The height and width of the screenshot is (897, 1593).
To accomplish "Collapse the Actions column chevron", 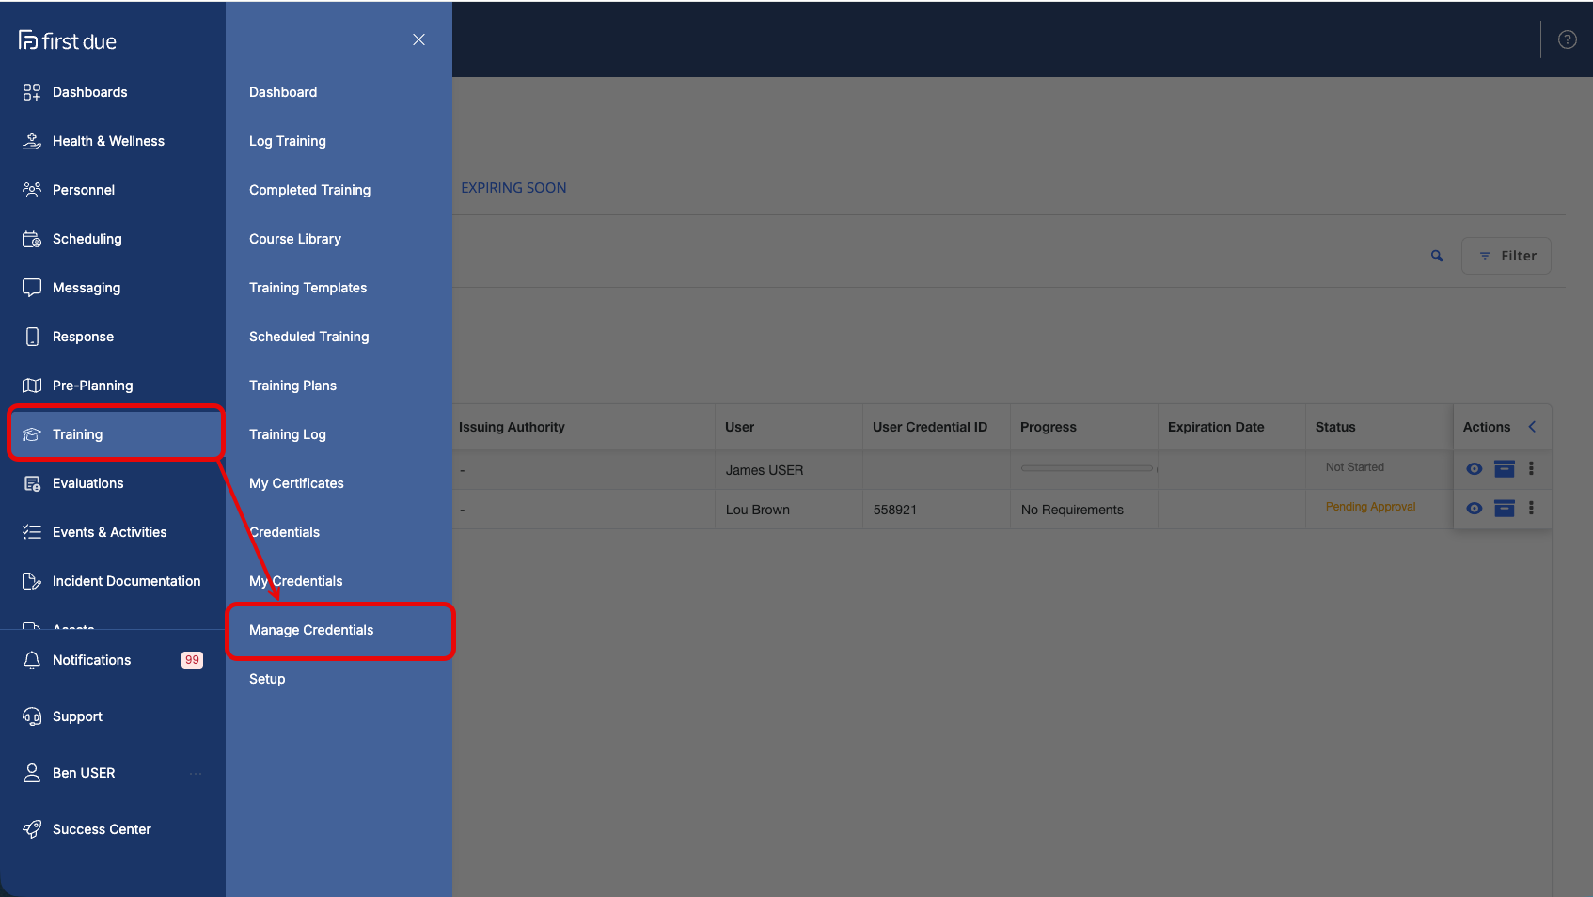I will [x=1532, y=427].
